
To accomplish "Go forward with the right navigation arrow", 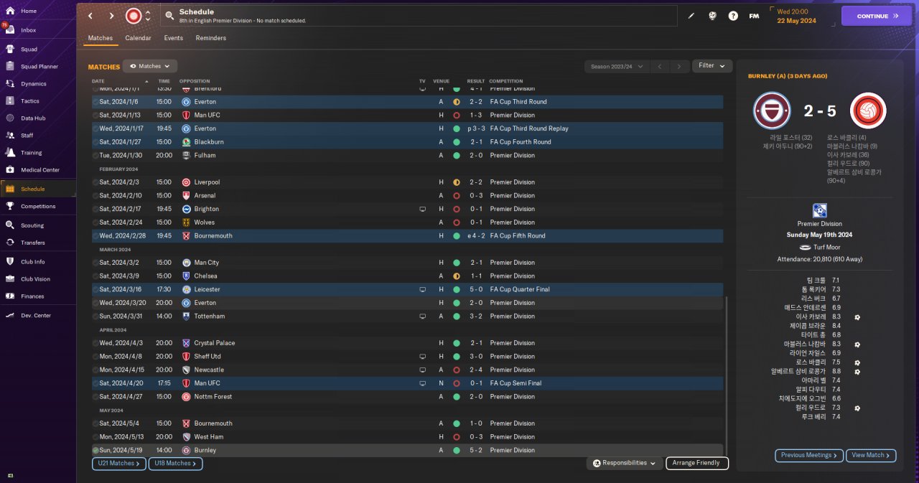I will pyautogui.click(x=111, y=16).
